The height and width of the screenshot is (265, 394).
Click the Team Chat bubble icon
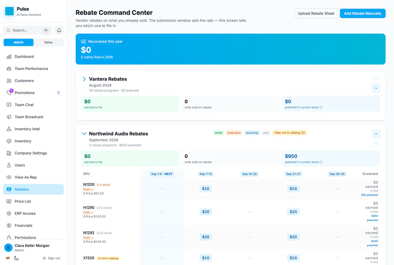pyautogui.click(x=9, y=105)
